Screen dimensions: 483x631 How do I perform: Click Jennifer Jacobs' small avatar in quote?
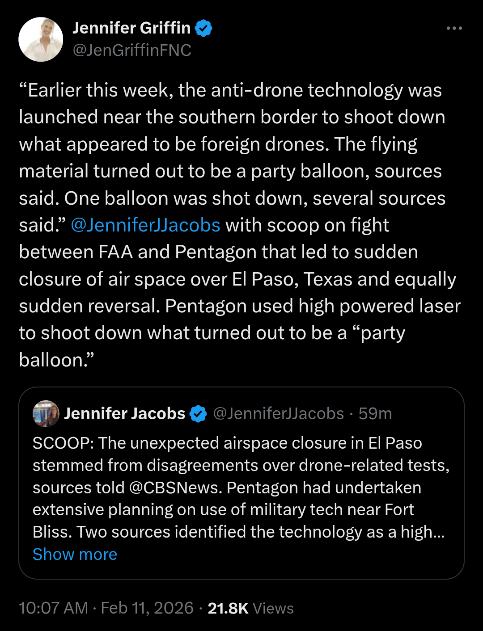pyautogui.click(x=46, y=414)
